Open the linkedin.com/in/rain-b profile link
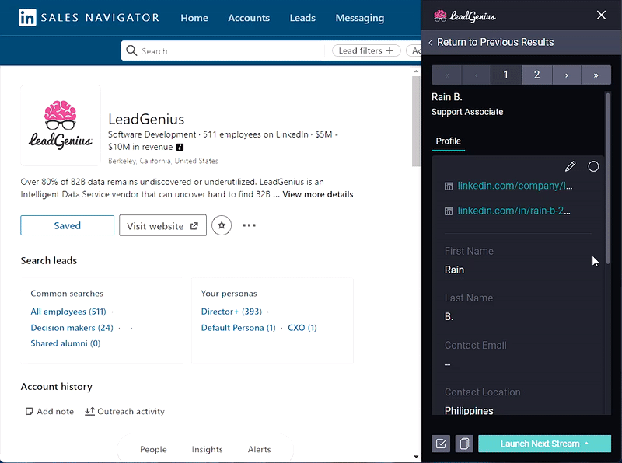622x463 pixels. pyautogui.click(x=514, y=211)
